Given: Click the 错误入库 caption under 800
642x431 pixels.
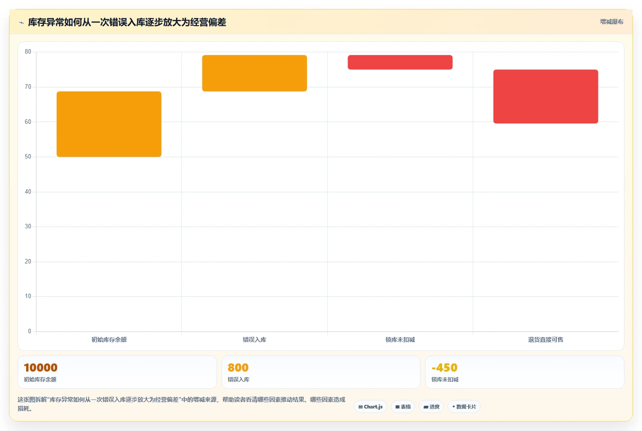Looking at the screenshot, I should [239, 380].
